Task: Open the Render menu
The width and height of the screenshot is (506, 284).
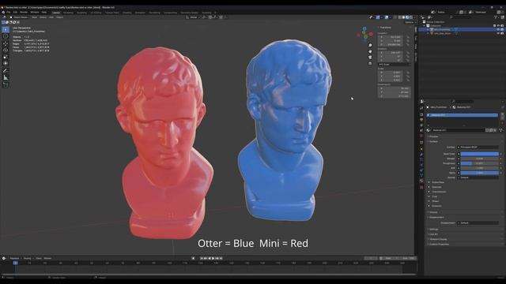Action: [24, 13]
